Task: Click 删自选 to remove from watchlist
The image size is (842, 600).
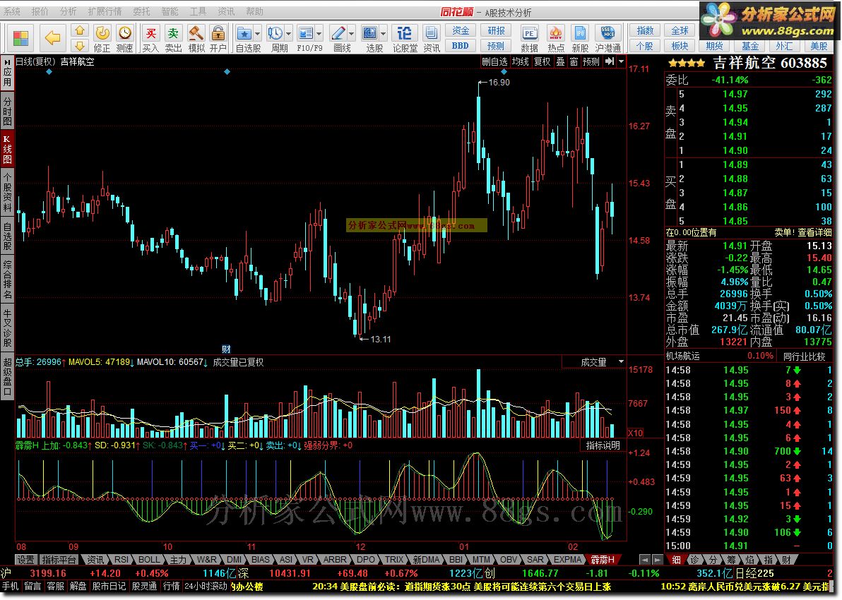Action: coord(494,61)
